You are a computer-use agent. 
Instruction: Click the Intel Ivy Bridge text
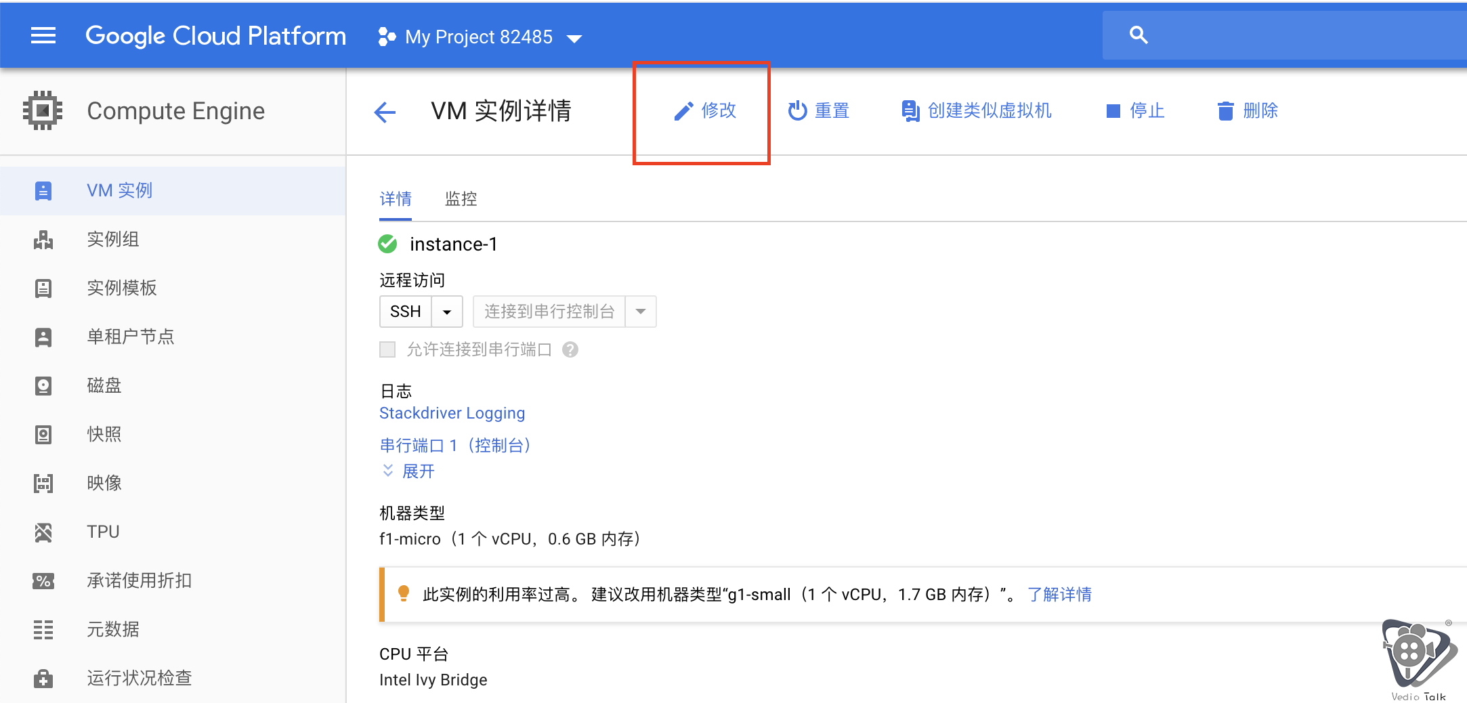433,680
